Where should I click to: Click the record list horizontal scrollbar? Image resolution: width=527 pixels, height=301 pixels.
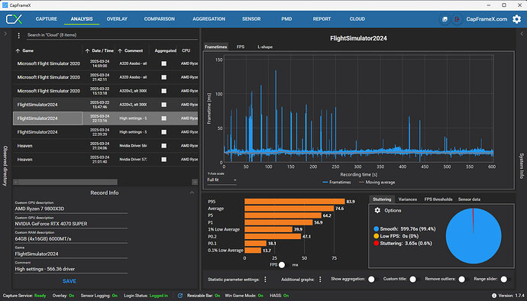coord(65,182)
